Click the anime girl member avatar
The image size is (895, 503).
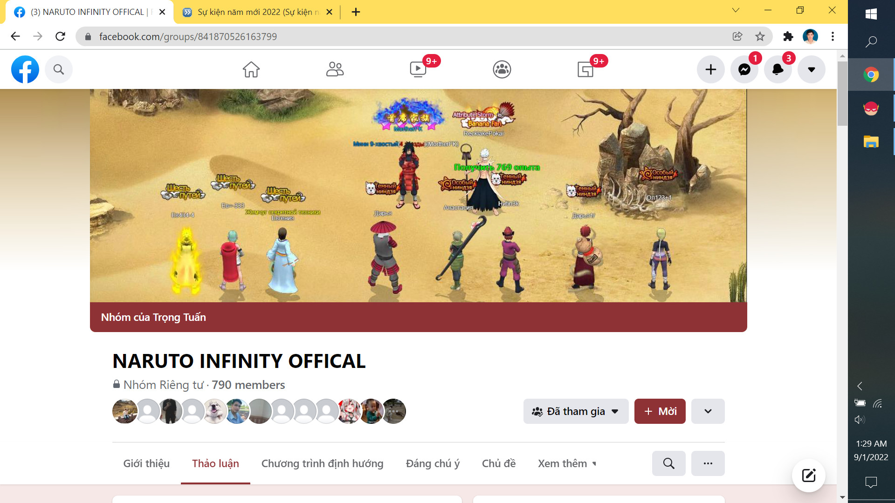(x=349, y=411)
